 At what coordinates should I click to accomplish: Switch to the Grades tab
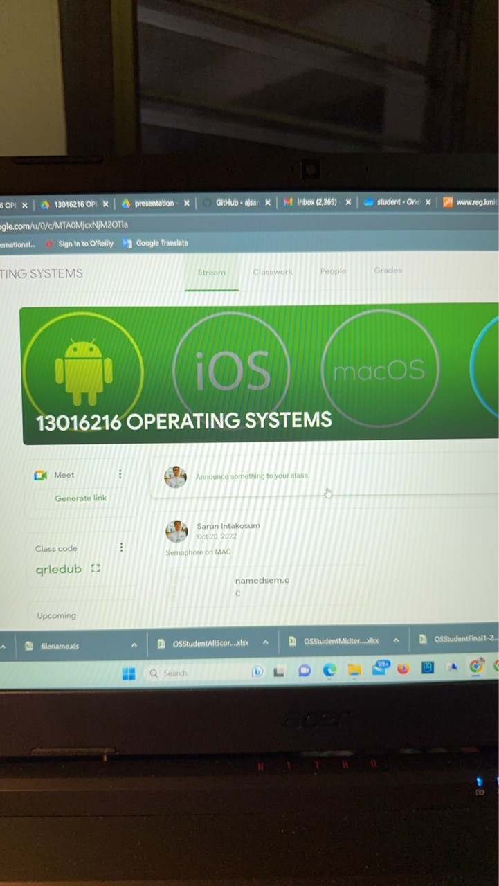point(388,271)
